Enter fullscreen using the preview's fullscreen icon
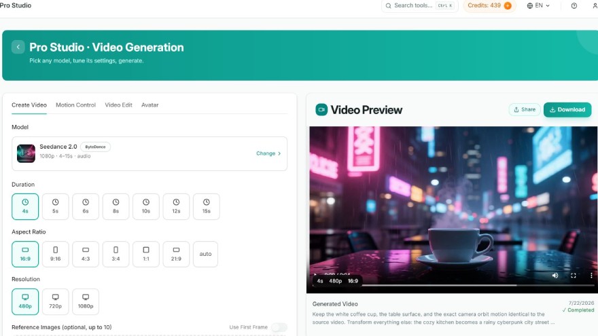The image size is (598, 336). pyautogui.click(x=574, y=276)
